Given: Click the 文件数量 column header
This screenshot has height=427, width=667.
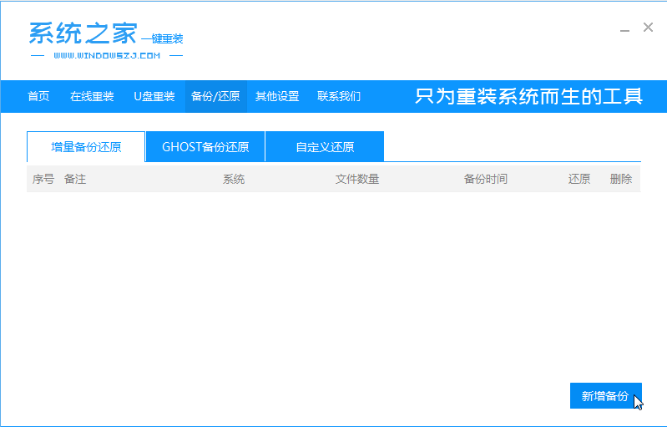Looking at the screenshot, I should coord(357,179).
